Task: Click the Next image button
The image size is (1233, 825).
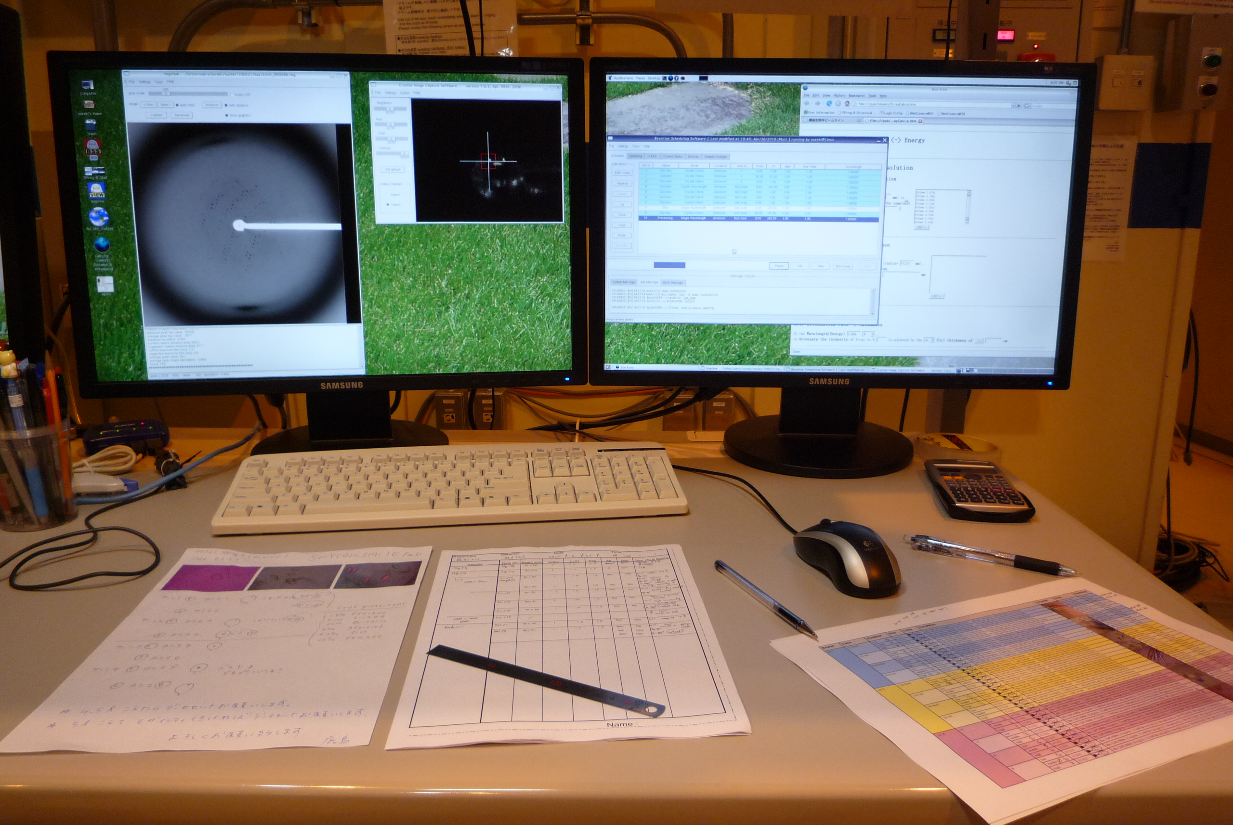Action: tap(165, 105)
